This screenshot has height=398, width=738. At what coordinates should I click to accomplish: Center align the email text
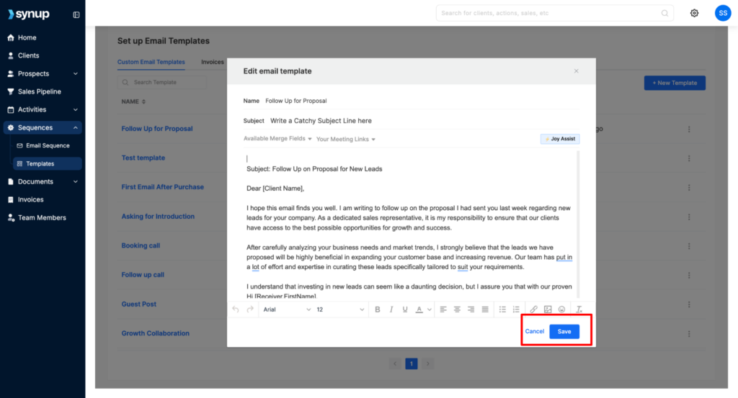(455, 309)
